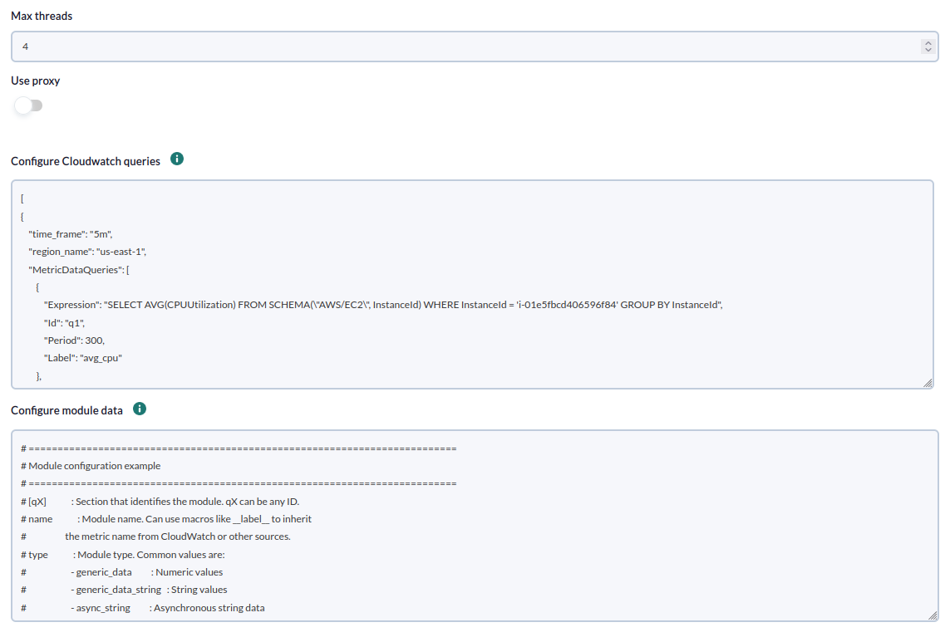Toggle the Use proxy switch
The image size is (950, 637).
tap(28, 106)
